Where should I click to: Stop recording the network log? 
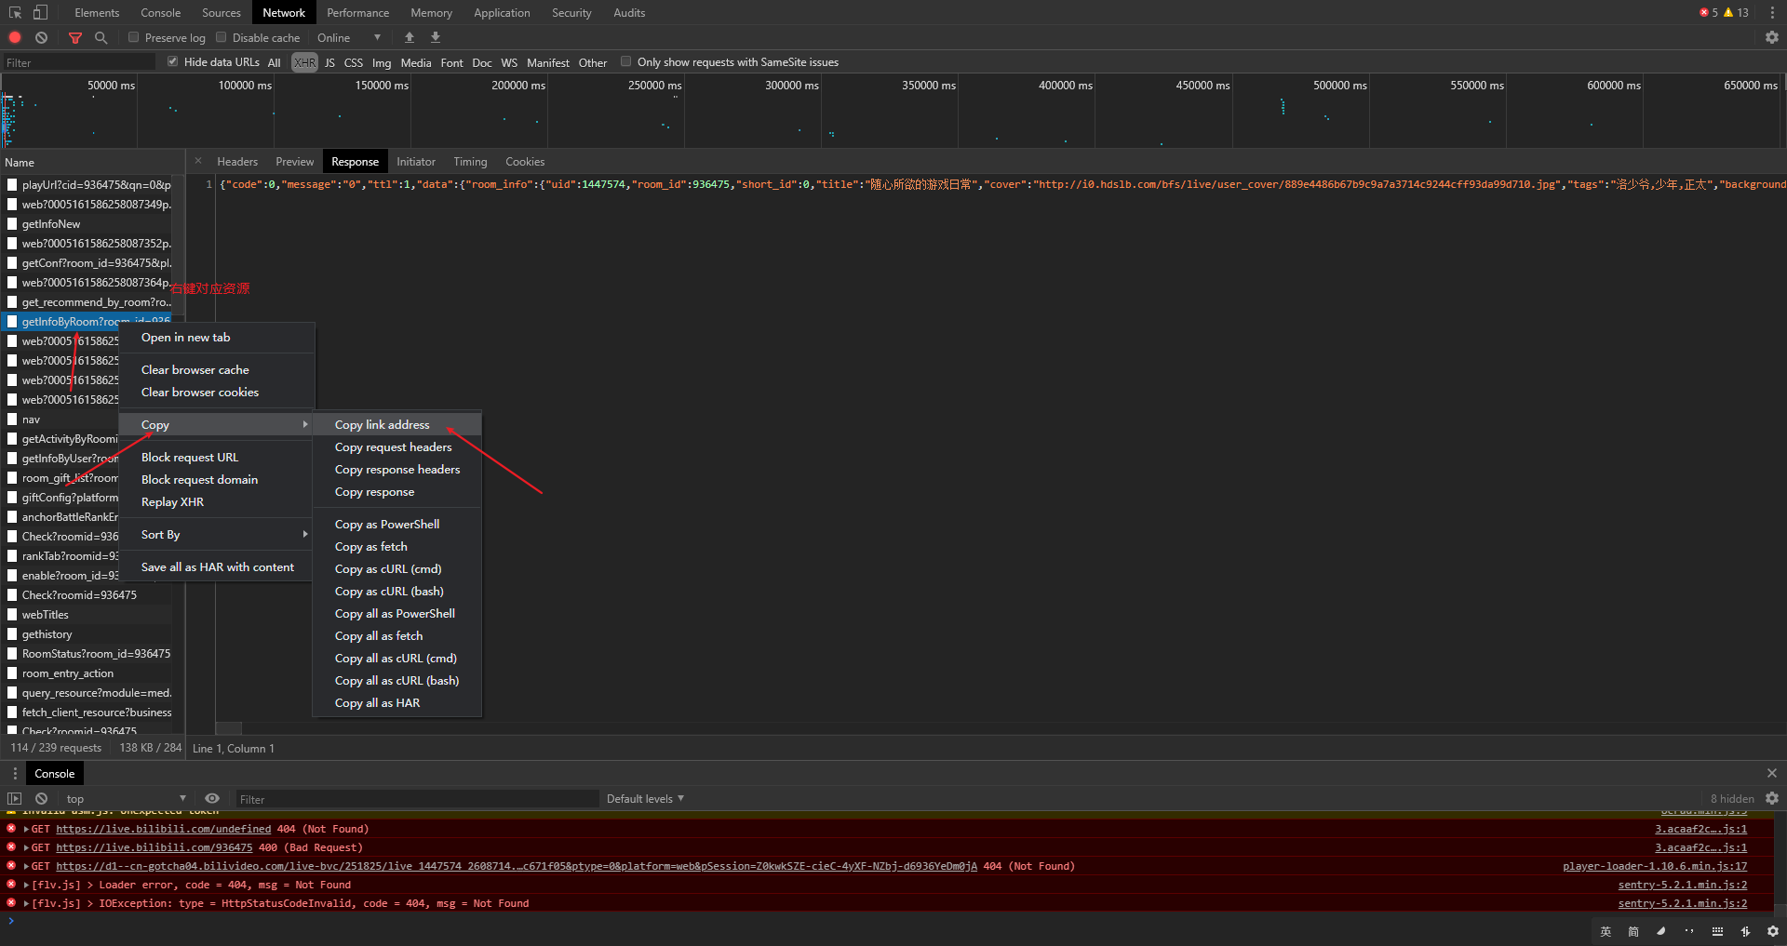pos(15,37)
